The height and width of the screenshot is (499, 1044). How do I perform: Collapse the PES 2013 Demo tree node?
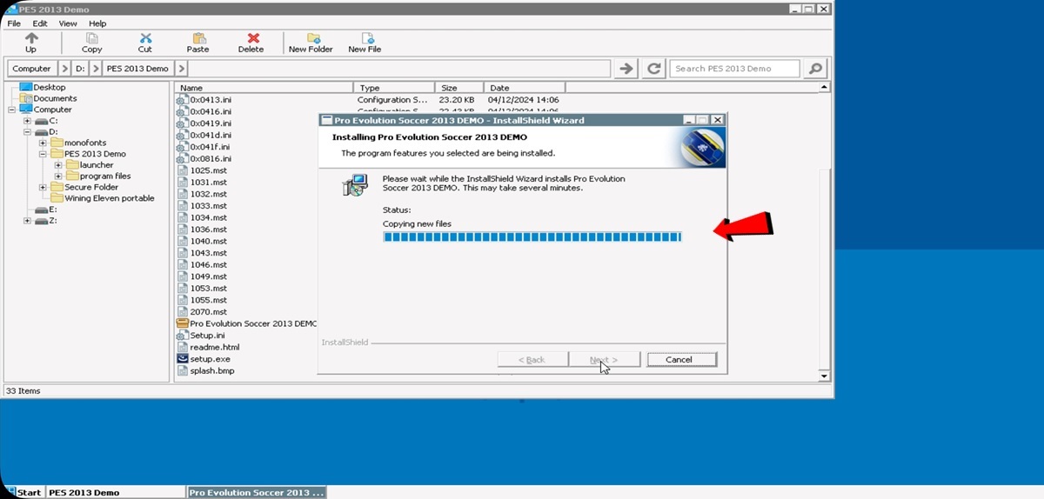point(43,154)
